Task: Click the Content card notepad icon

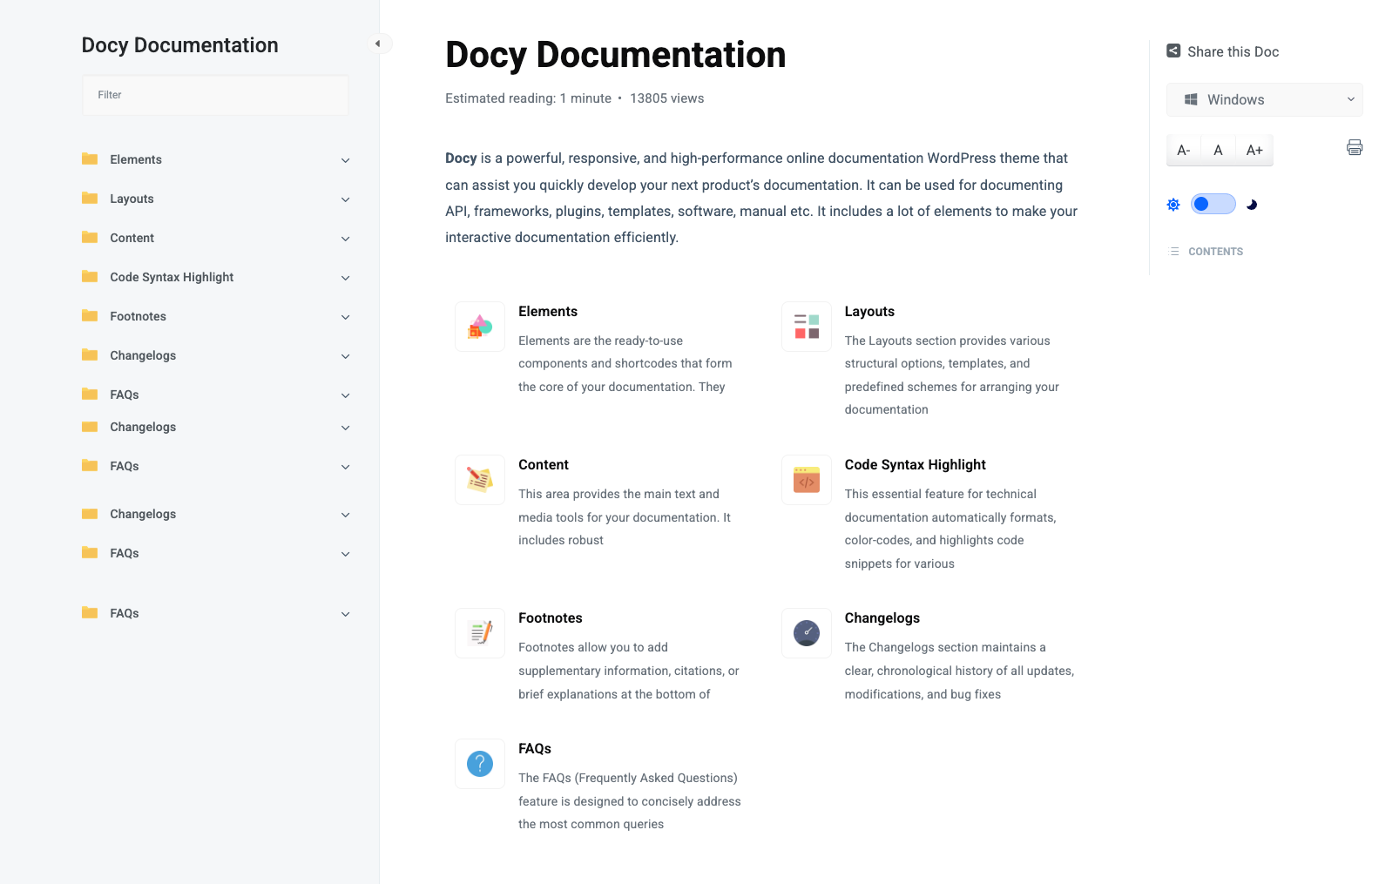Action: pos(480,480)
